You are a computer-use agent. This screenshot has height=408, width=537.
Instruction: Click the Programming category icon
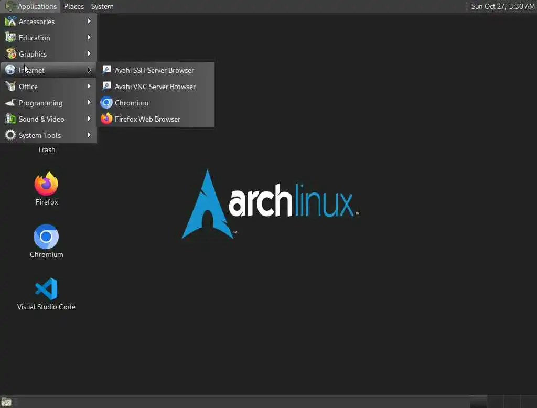point(10,103)
